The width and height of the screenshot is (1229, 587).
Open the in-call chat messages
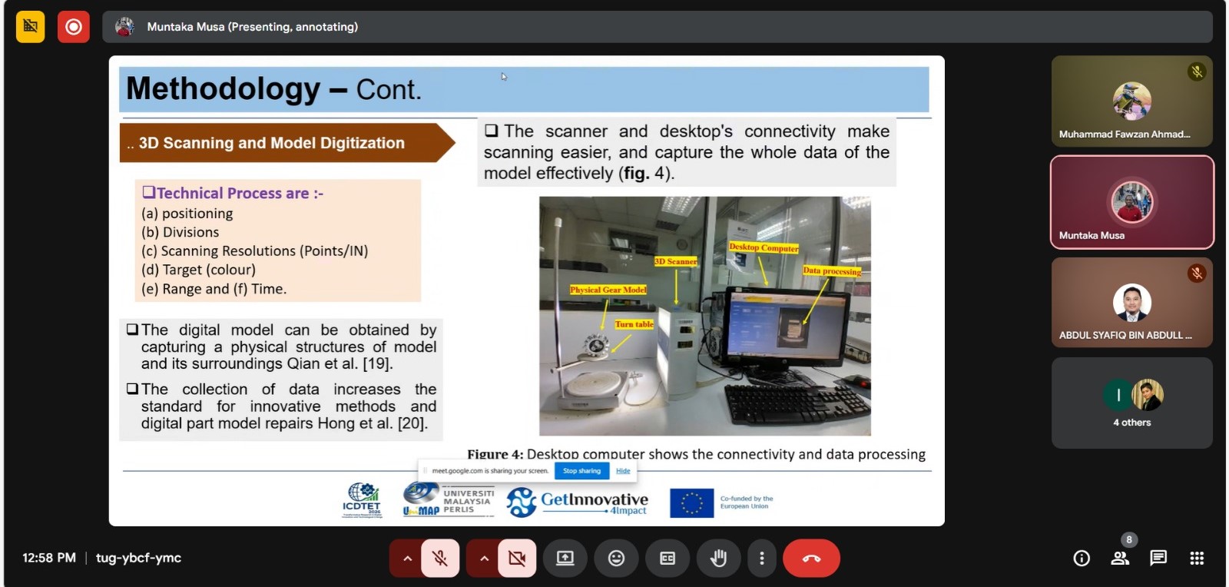tap(1158, 559)
